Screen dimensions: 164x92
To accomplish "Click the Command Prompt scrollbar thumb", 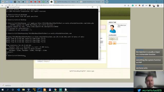I will (99, 11).
